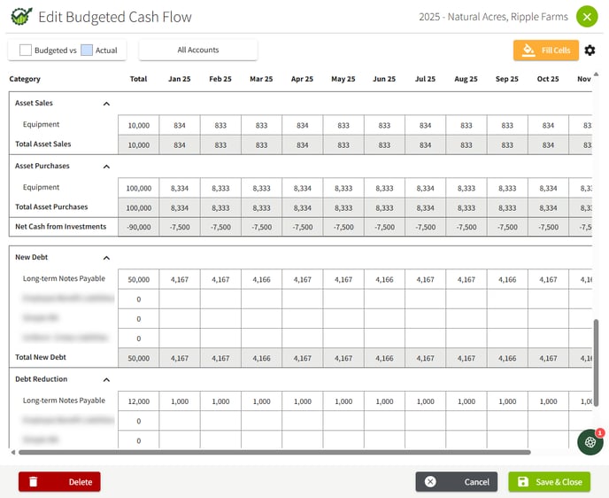Open the All Accounts filter
This screenshot has width=609, height=498.
pyautogui.click(x=198, y=51)
